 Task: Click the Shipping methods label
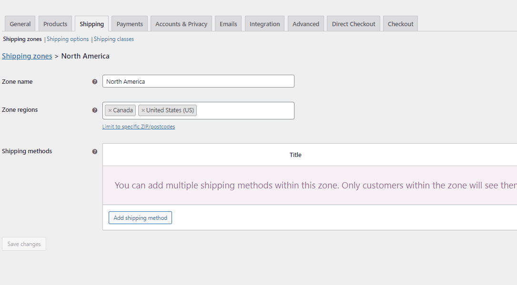tap(27, 151)
